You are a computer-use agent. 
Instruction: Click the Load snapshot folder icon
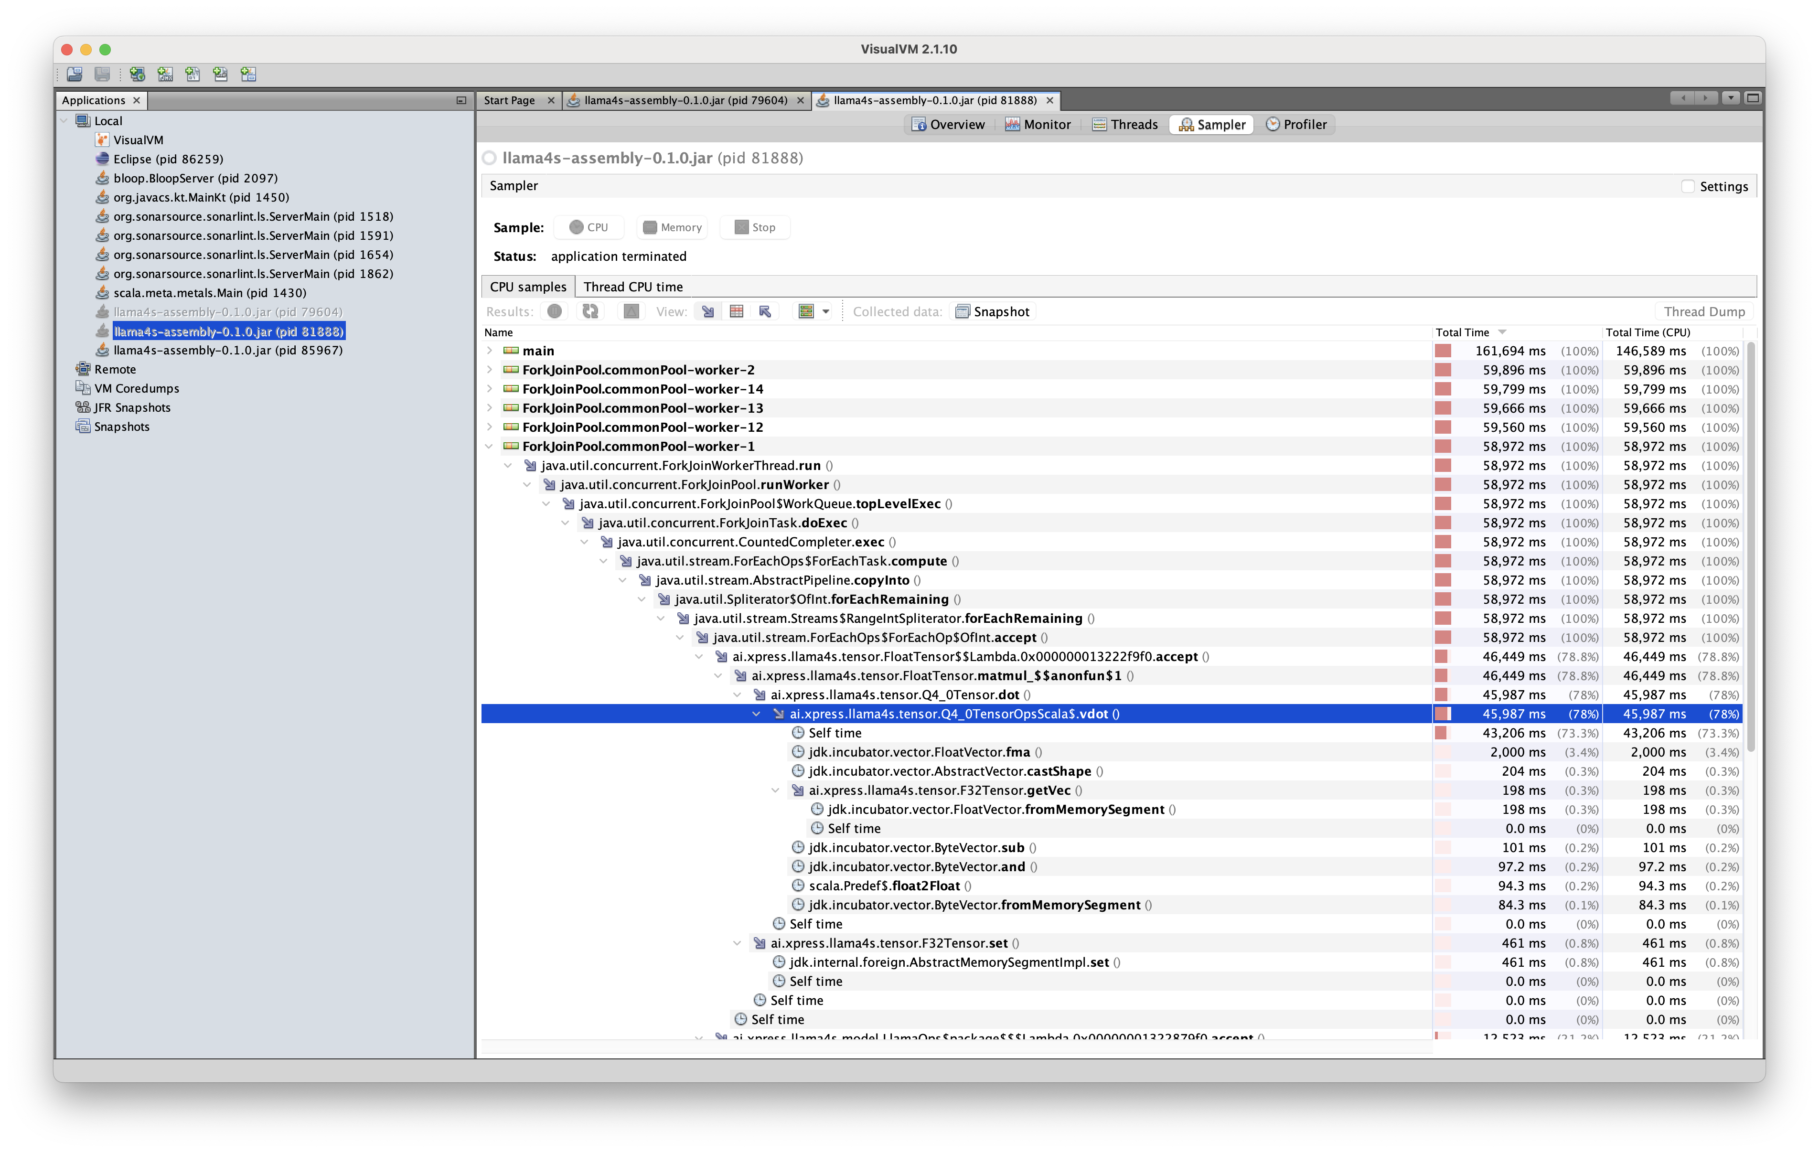[74, 74]
